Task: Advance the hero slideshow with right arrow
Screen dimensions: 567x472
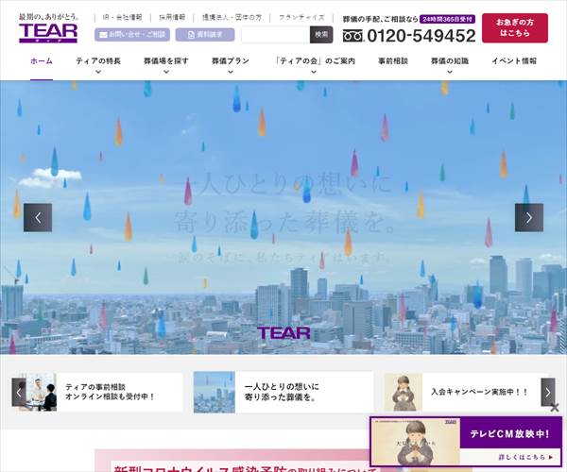Action: point(529,217)
